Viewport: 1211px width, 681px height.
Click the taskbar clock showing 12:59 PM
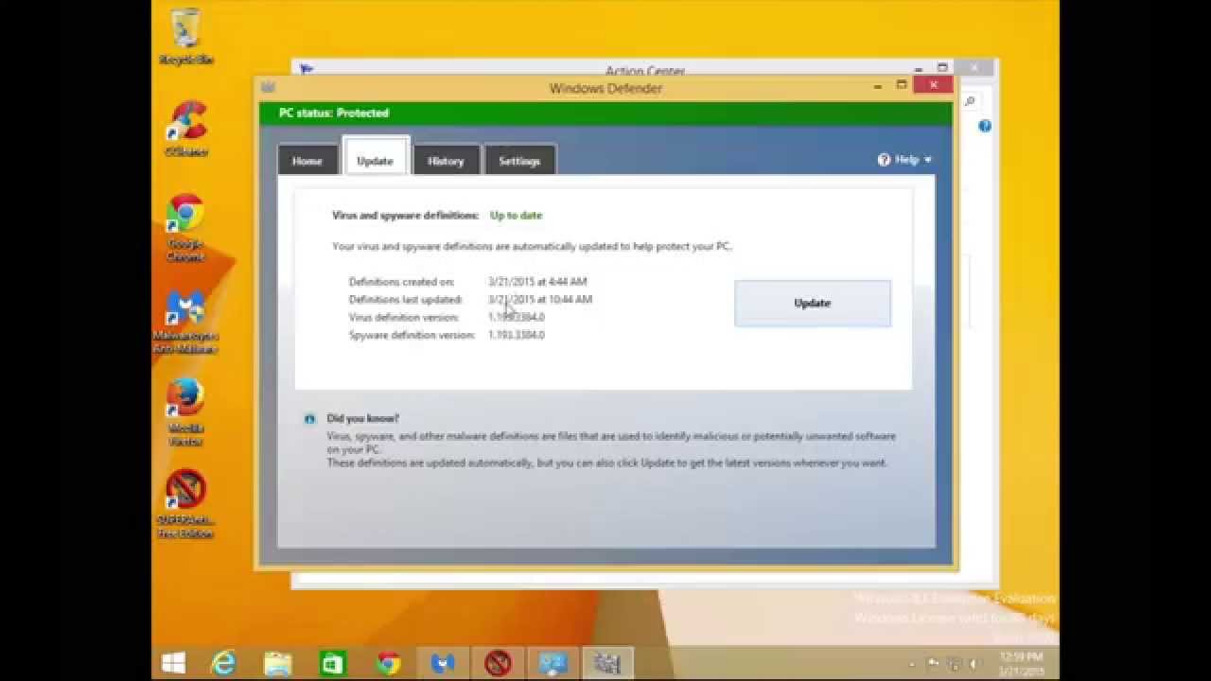point(1021,663)
